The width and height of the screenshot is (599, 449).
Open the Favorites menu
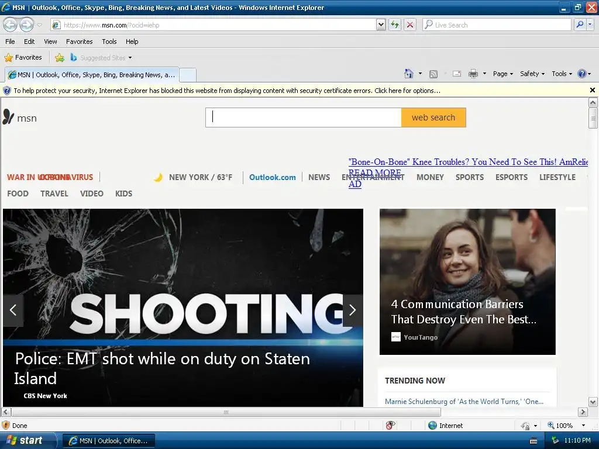click(79, 42)
